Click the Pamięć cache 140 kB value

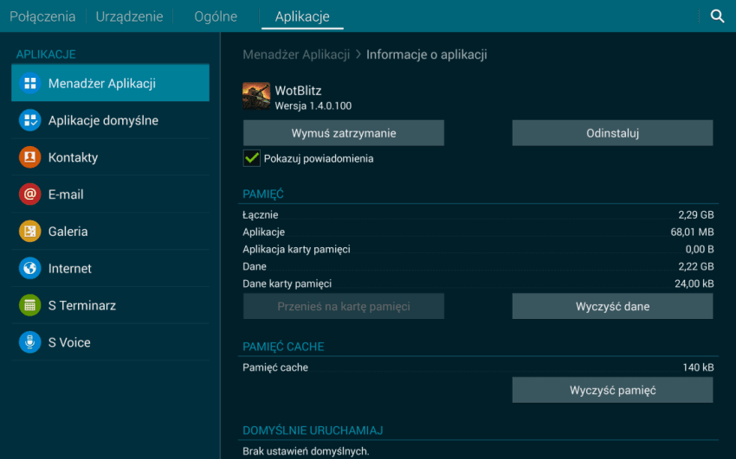[x=698, y=367]
